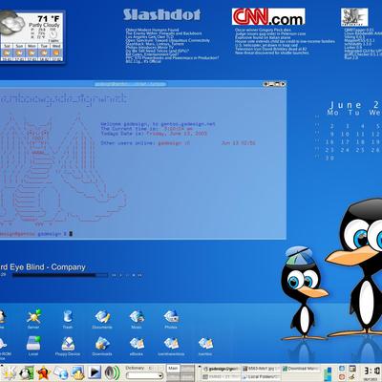Open the mail globe launcher in the panel

point(60,373)
